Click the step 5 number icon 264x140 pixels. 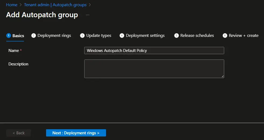coord(177,36)
